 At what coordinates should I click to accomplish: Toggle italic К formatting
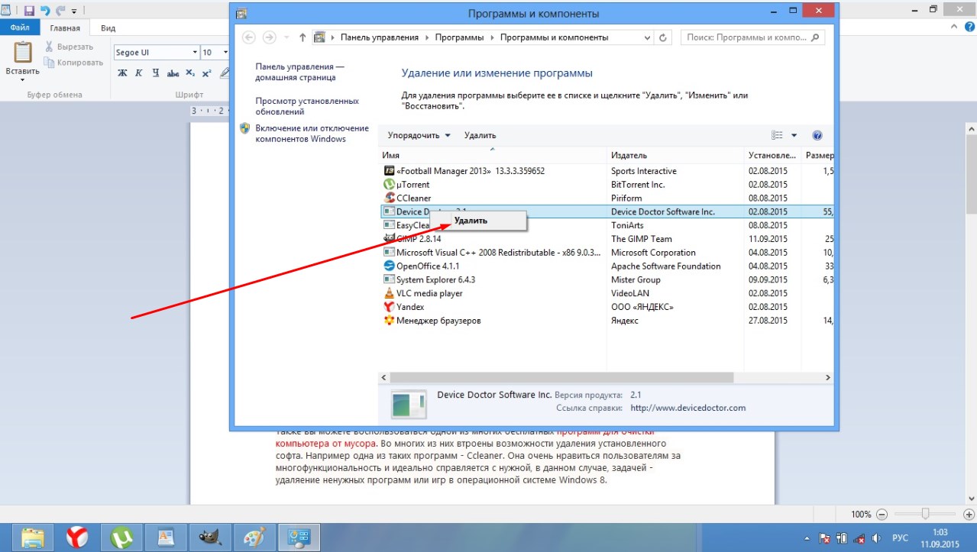(x=139, y=73)
